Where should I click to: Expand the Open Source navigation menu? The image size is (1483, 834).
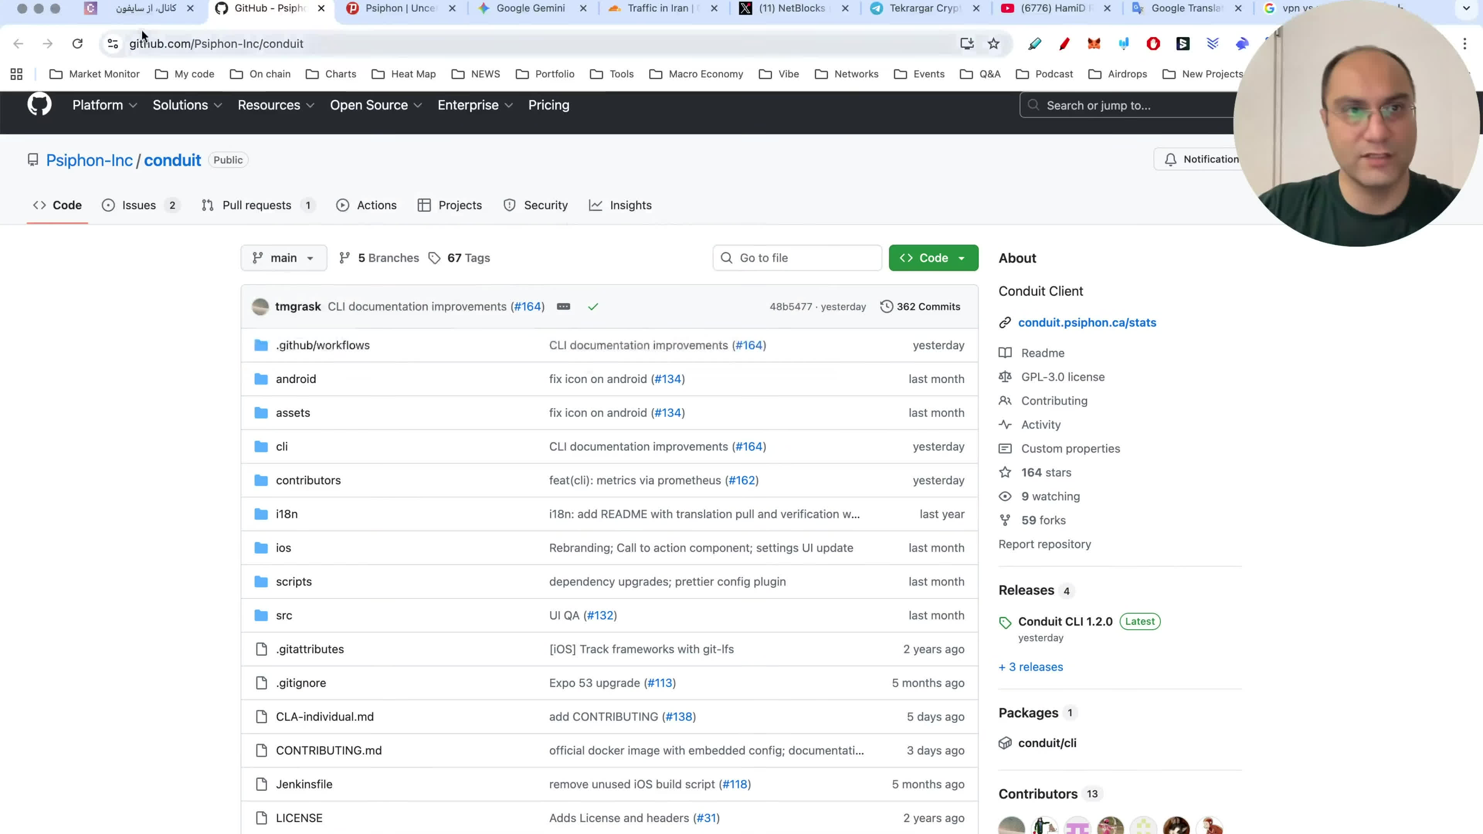point(376,105)
